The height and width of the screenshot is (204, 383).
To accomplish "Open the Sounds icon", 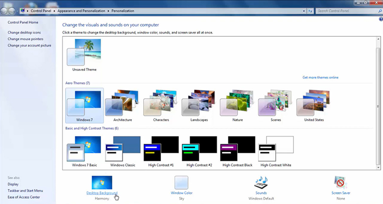I will [x=261, y=182].
